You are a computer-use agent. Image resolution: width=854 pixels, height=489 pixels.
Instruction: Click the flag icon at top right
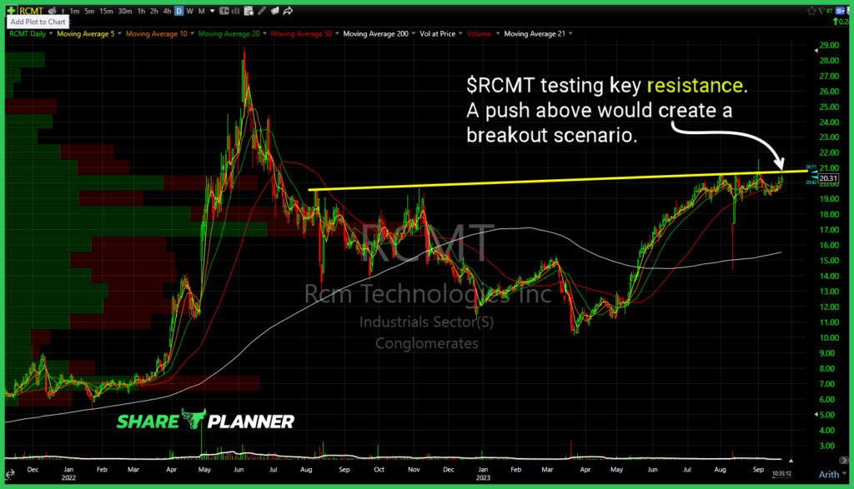[821, 11]
